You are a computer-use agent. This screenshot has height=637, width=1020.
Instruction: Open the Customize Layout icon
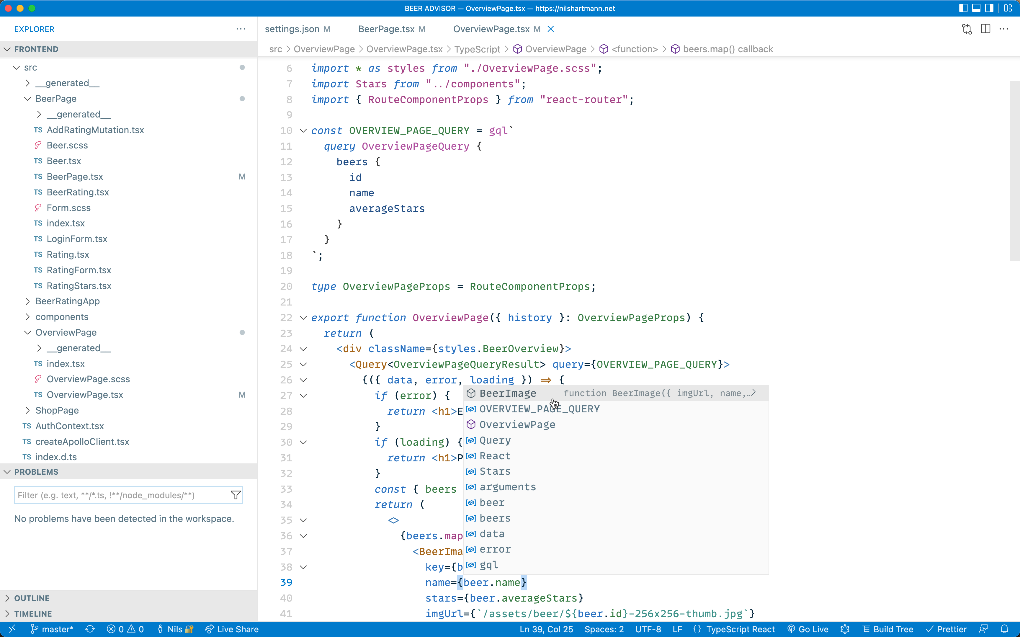tap(1008, 8)
